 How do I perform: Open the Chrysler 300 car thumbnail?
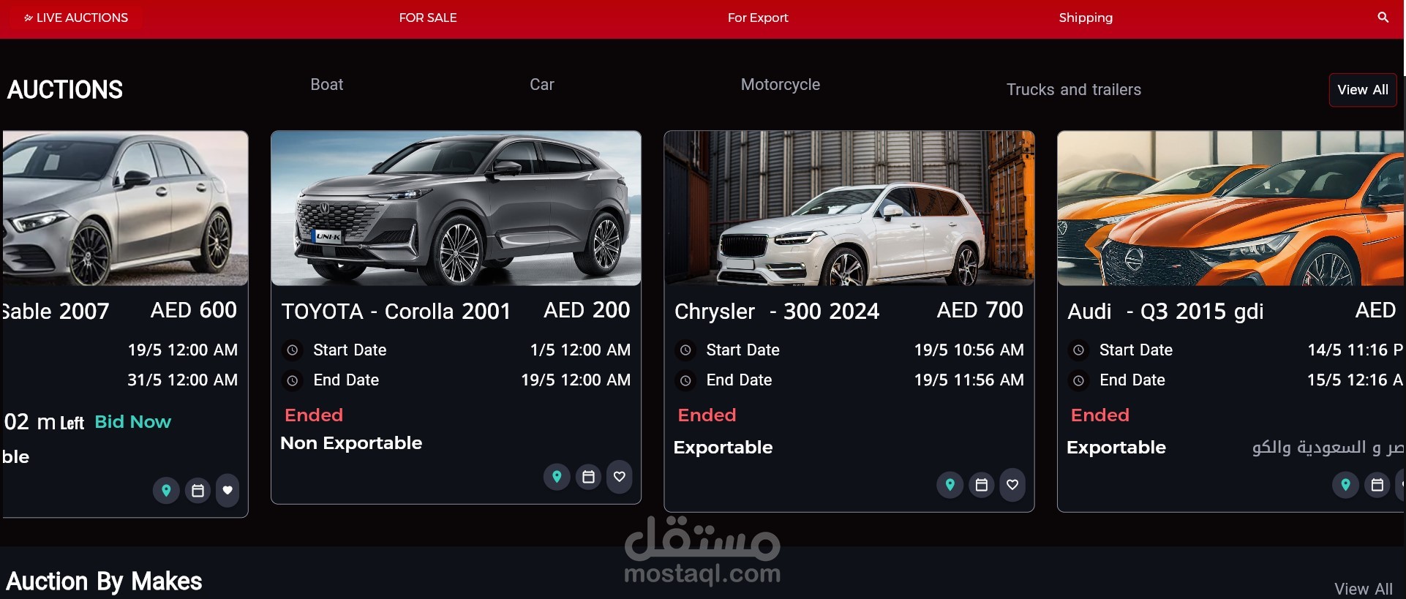(849, 208)
